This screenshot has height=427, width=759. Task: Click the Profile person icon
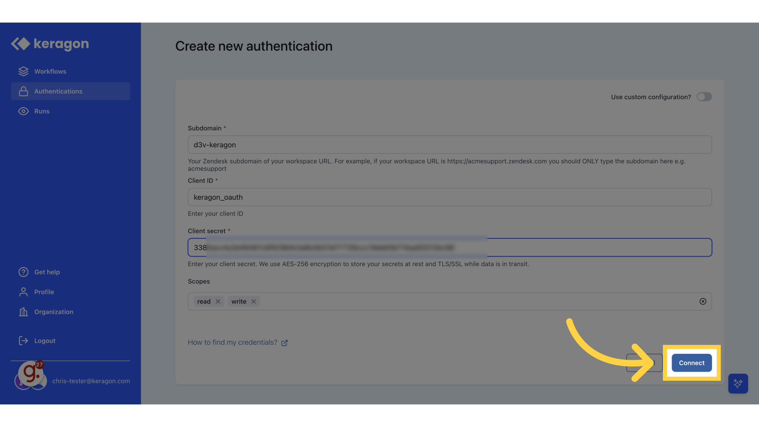tap(23, 292)
